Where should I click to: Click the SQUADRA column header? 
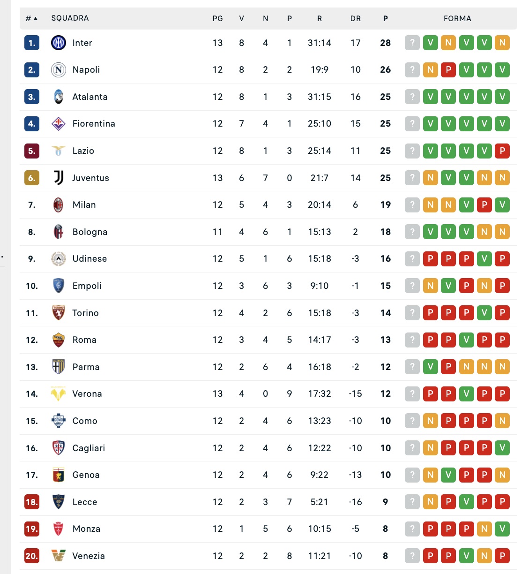coord(70,18)
